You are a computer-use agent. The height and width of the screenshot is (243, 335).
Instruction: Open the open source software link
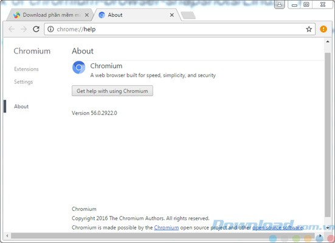(277, 228)
